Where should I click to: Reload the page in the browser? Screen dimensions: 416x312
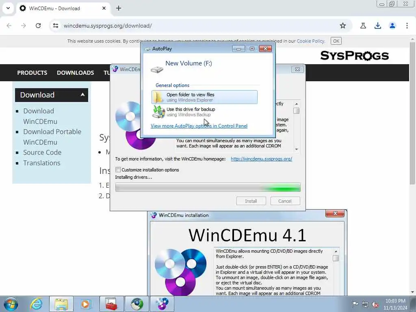coord(38,26)
